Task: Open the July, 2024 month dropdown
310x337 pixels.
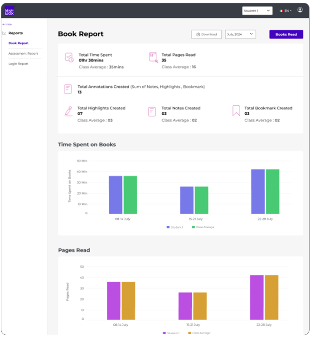Action: click(240, 34)
